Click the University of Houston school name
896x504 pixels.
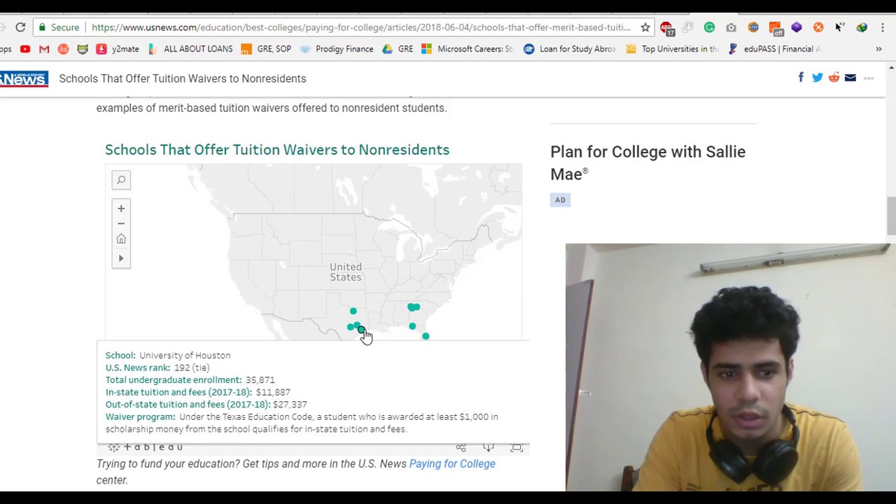(x=185, y=356)
